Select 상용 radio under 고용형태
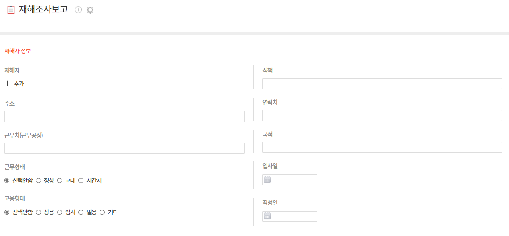The width and height of the screenshot is (509, 236). [x=39, y=212]
